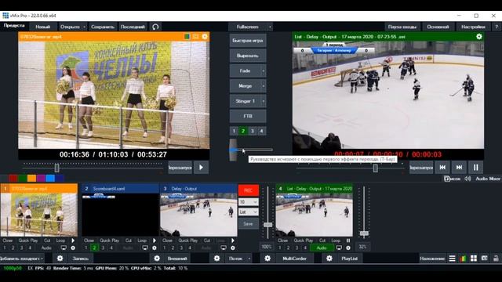Expand the Fullscreen dropdown arrow
The image size is (502, 282).
[270, 27]
